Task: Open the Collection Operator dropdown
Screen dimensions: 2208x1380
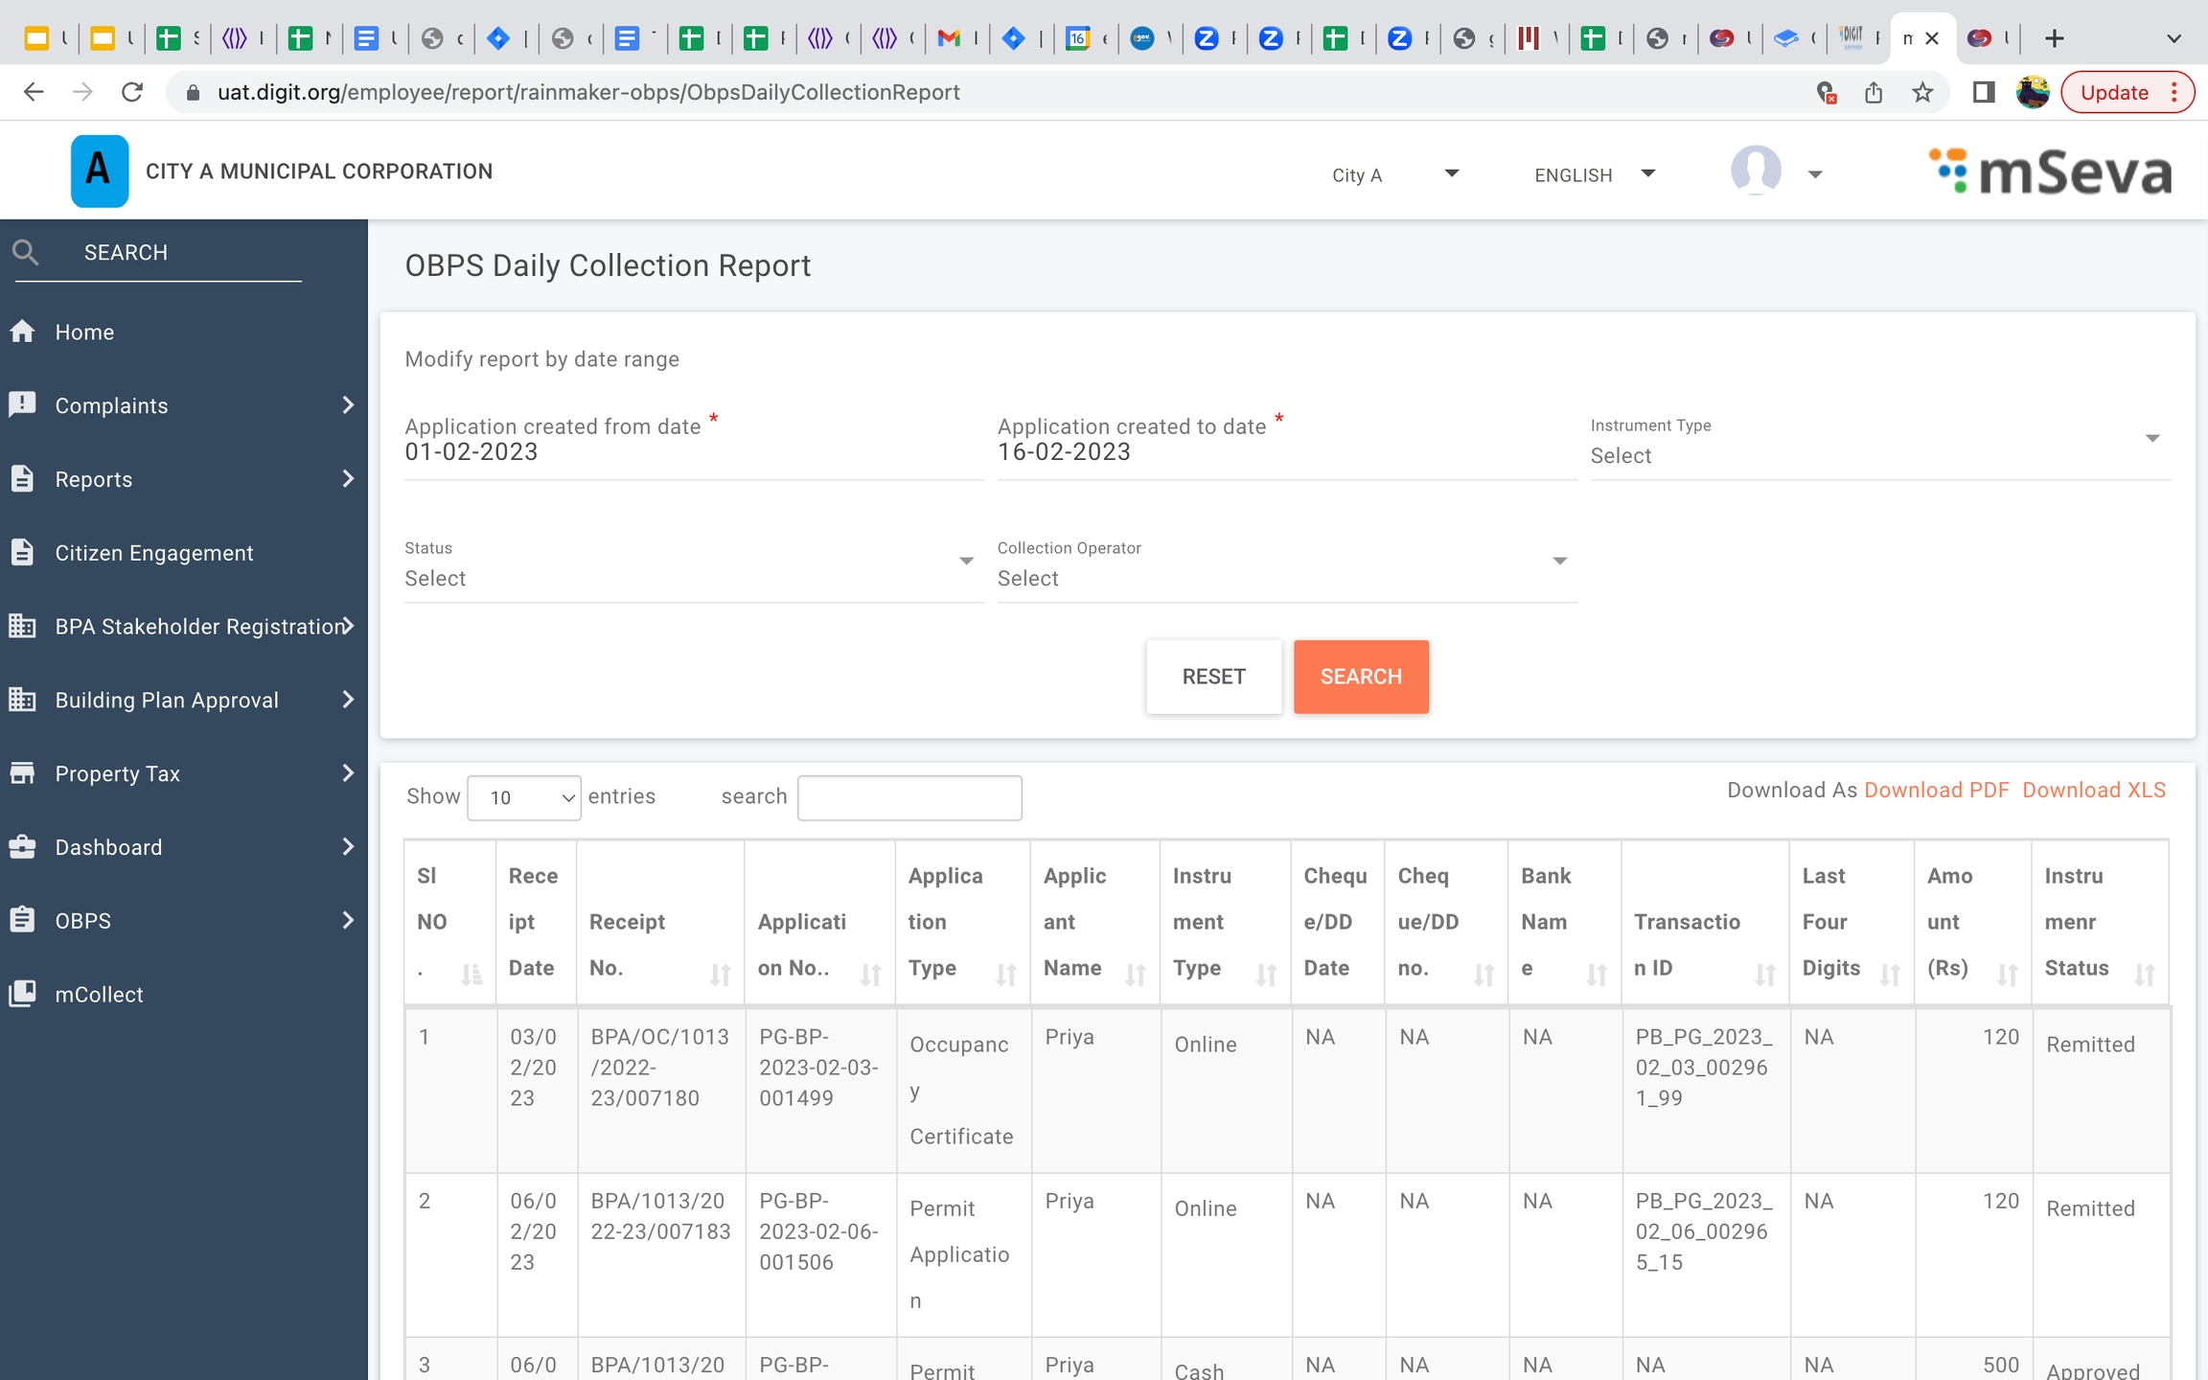Action: click(x=1285, y=577)
